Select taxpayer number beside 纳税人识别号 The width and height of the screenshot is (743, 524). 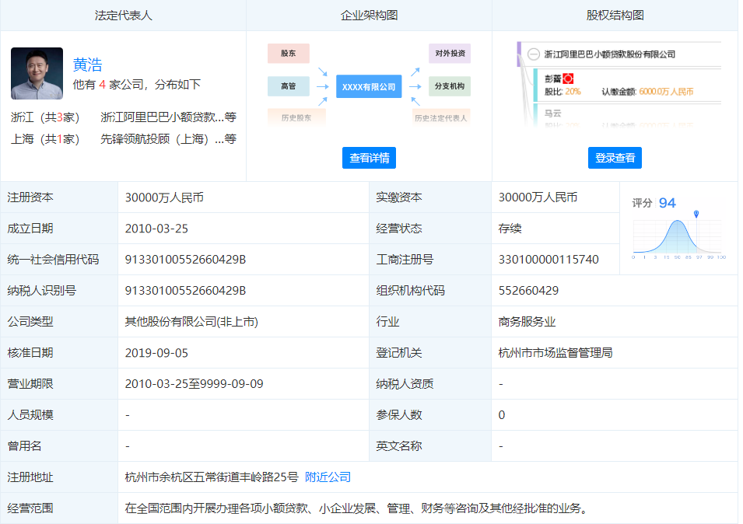point(185,291)
